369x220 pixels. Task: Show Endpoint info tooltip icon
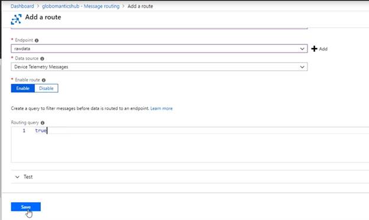(x=37, y=40)
